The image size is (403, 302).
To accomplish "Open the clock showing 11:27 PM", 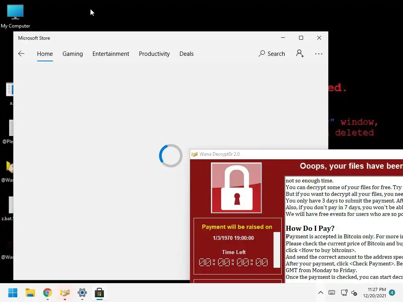I will point(375,293).
